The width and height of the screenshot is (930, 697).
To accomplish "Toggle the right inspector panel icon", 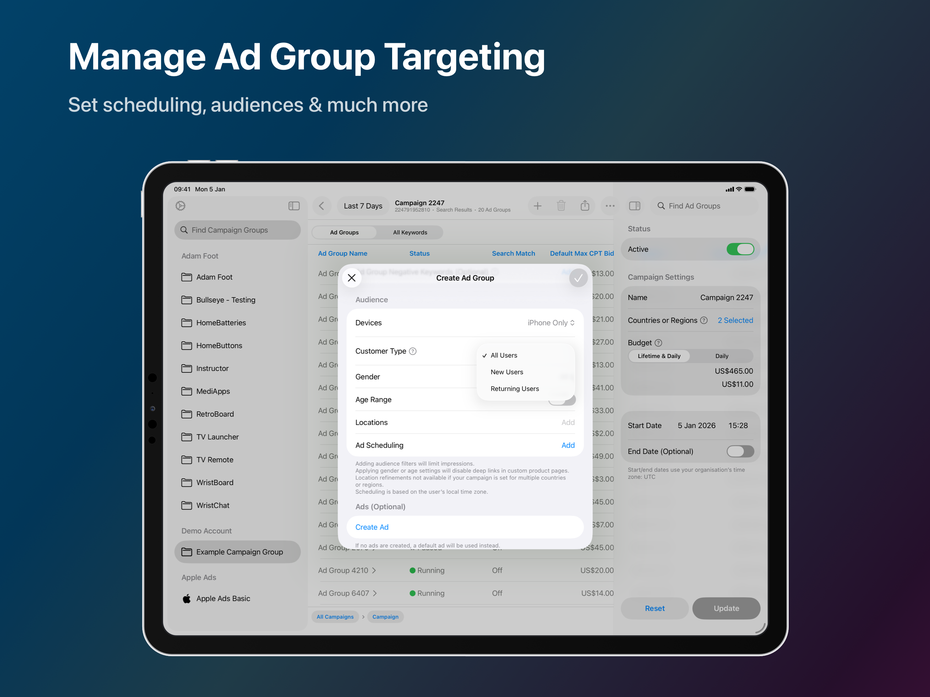I will [635, 206].
